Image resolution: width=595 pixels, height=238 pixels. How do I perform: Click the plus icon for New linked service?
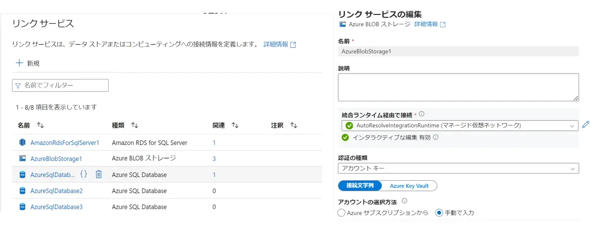19,63
